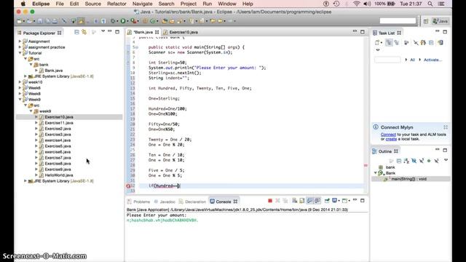Viewport: 466px width, 262px height.
Task: Click Activate... link in Task List
Action: [433, 60]
